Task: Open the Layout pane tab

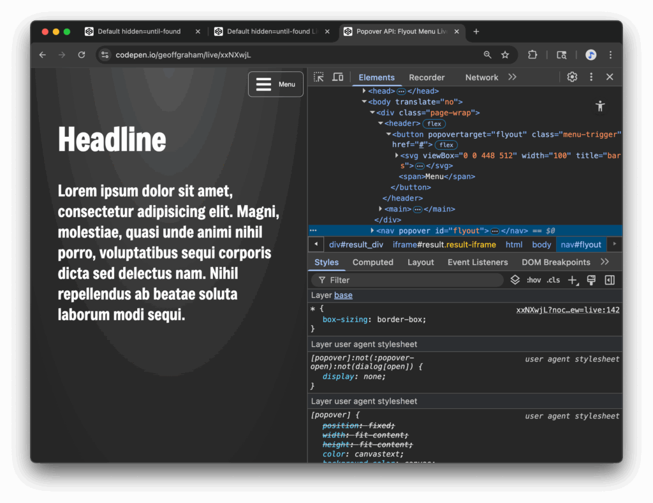Action: coord(421,262)
